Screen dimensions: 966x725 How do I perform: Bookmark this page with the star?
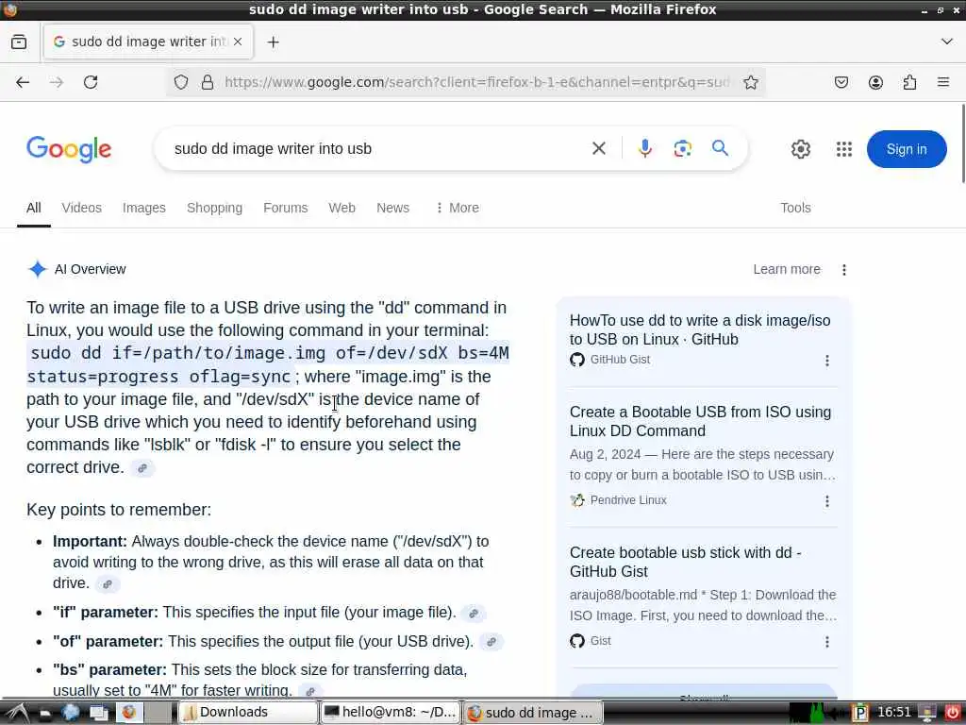tap(750, 82)
